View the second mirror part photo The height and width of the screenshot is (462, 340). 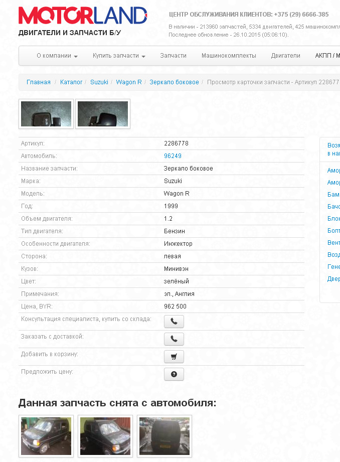[103, 114]
